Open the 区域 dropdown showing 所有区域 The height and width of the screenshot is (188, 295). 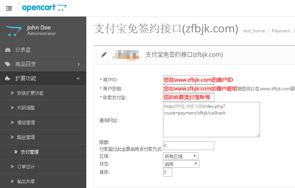pos(181,156)
